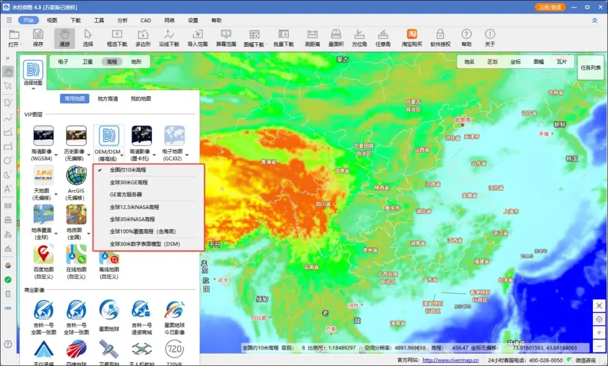This screenshot has height=366, width=608.
Task: Expand dropdown arrow beside 高清影像 (WGS84)
Action: (x=56, y=155)
